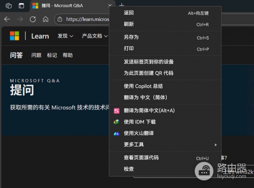This screenshot has width=254, height=188.
Task: Choose 使用 Copilot 总结 from the context menu
Action: click(143, 86)
